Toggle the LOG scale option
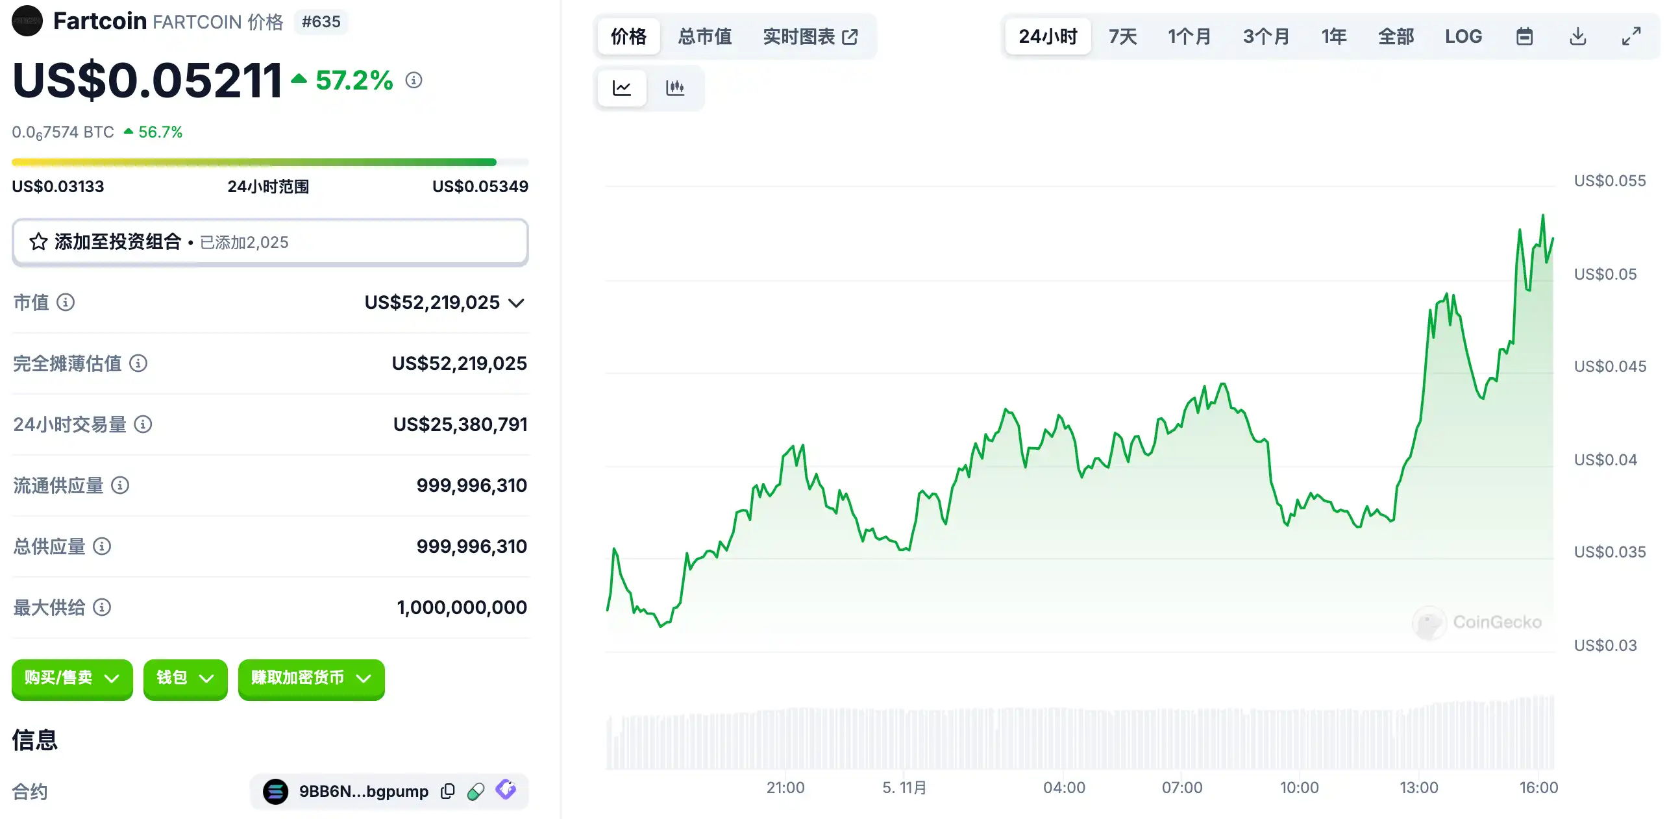Viewport: 1667px width, 819px height. (1463, 36)
